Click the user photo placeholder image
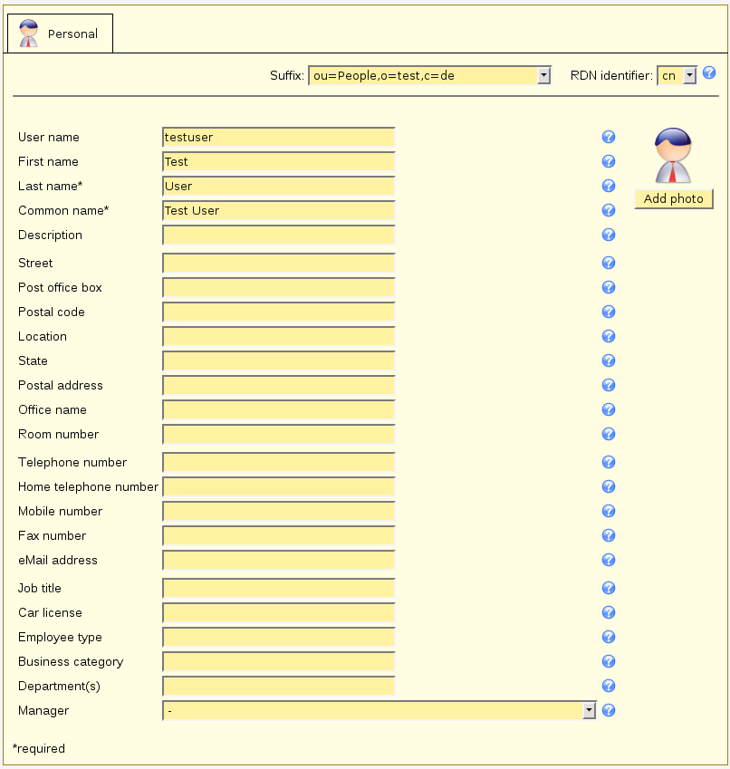This screenshot has width=730, height=769. [x=673, y=156]
